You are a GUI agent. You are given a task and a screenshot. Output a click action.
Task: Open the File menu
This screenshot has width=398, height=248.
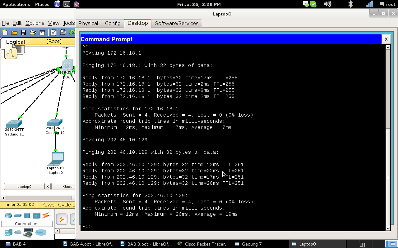pos(5,23)
